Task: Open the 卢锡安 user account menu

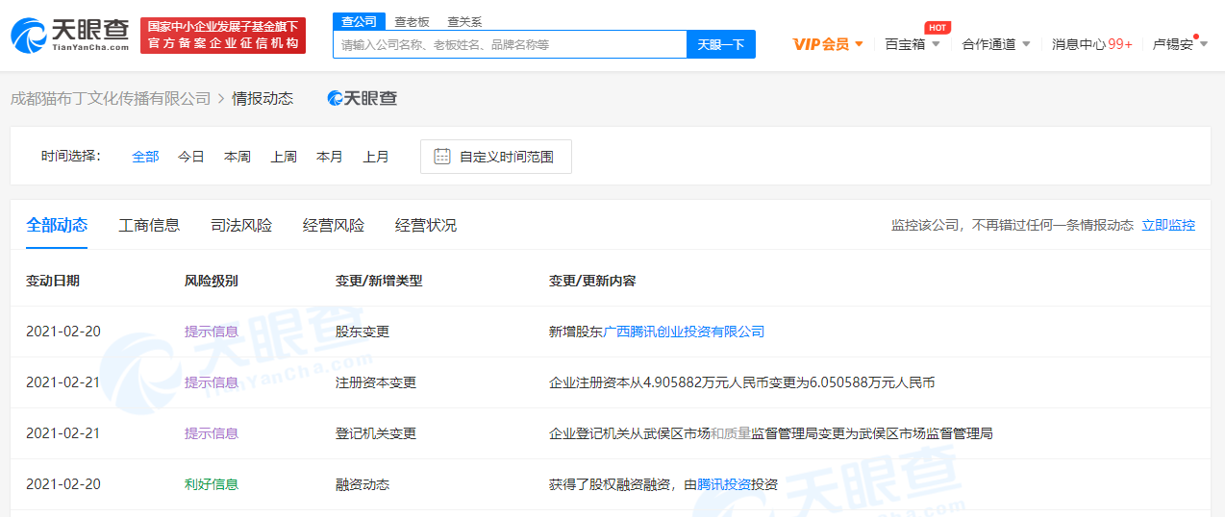Action: pos(1180,44)
